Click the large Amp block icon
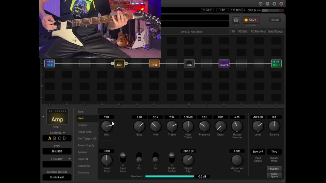This screenshot has width=326, height=183. tap(57, 117)
